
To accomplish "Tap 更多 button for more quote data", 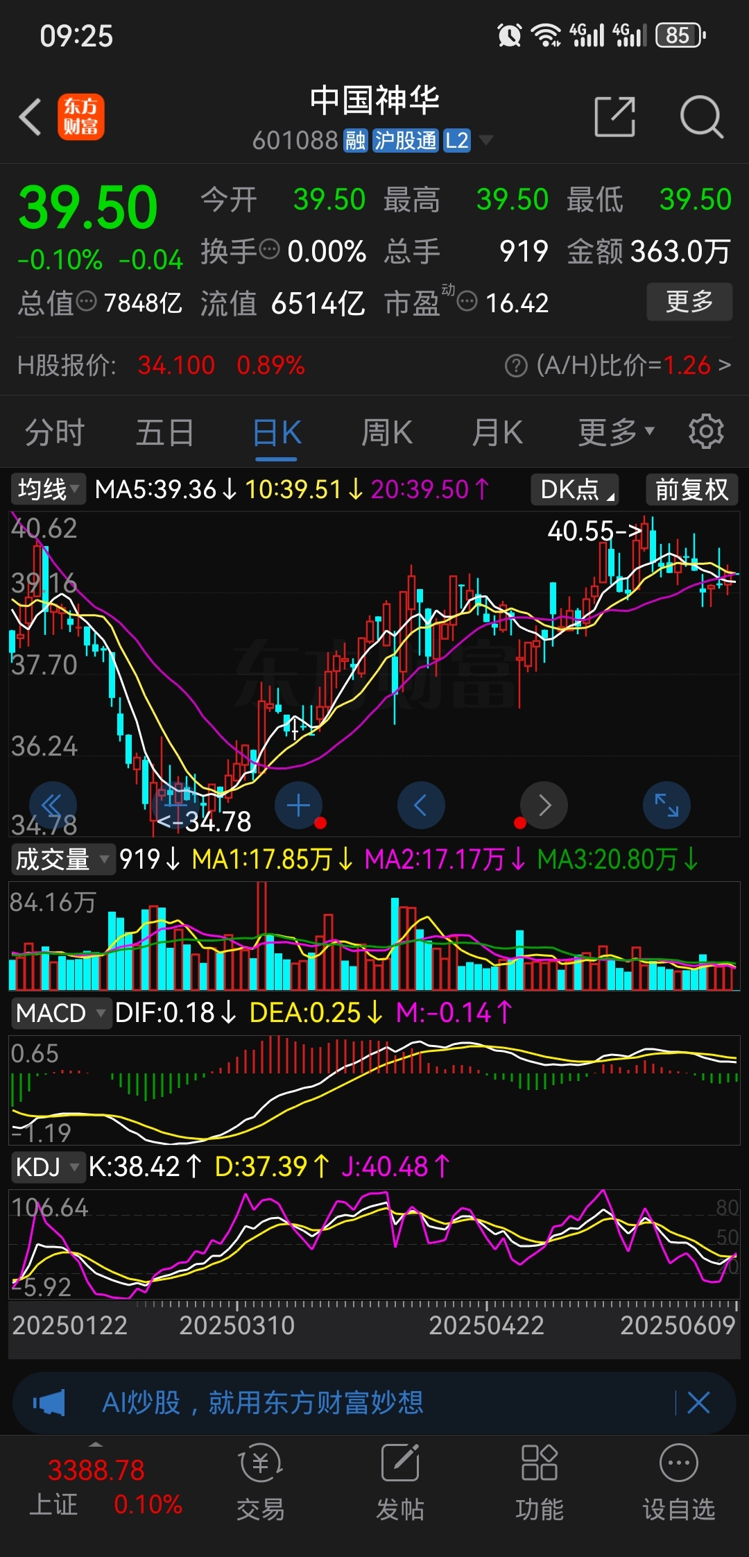I will click(689, 302).
